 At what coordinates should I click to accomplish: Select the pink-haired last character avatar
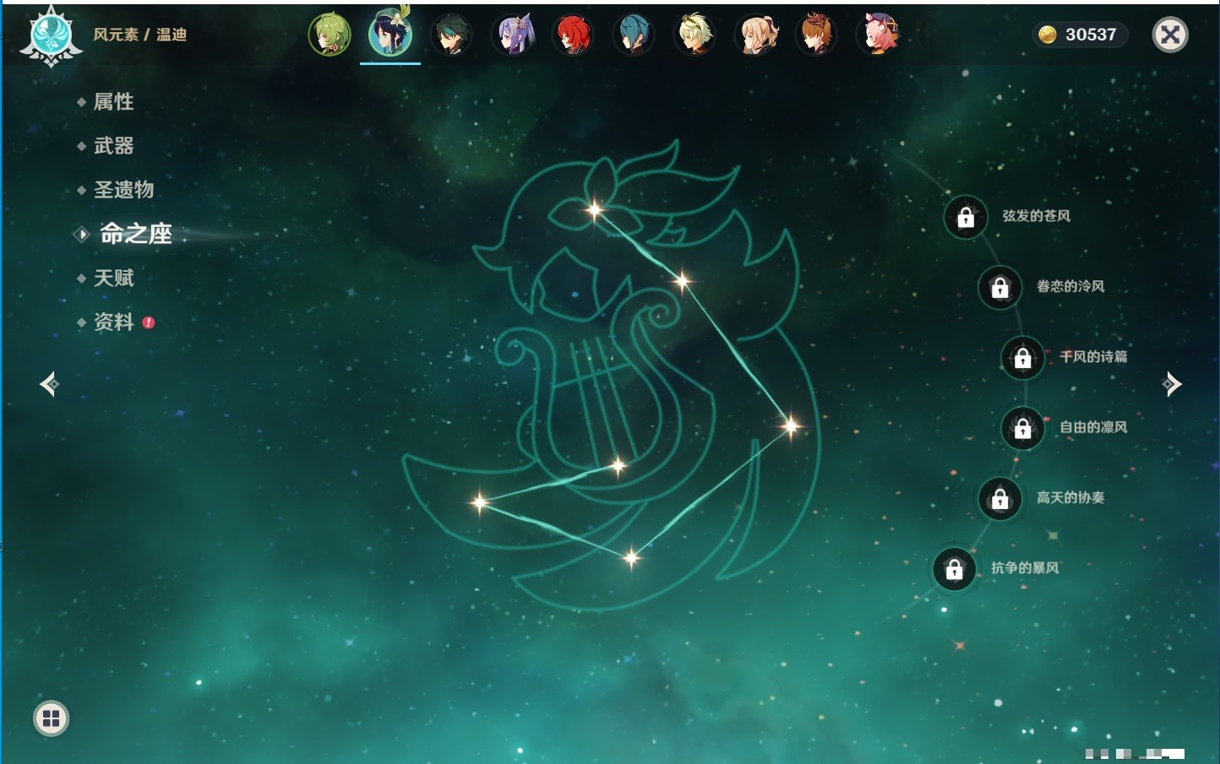coord(878,35)
